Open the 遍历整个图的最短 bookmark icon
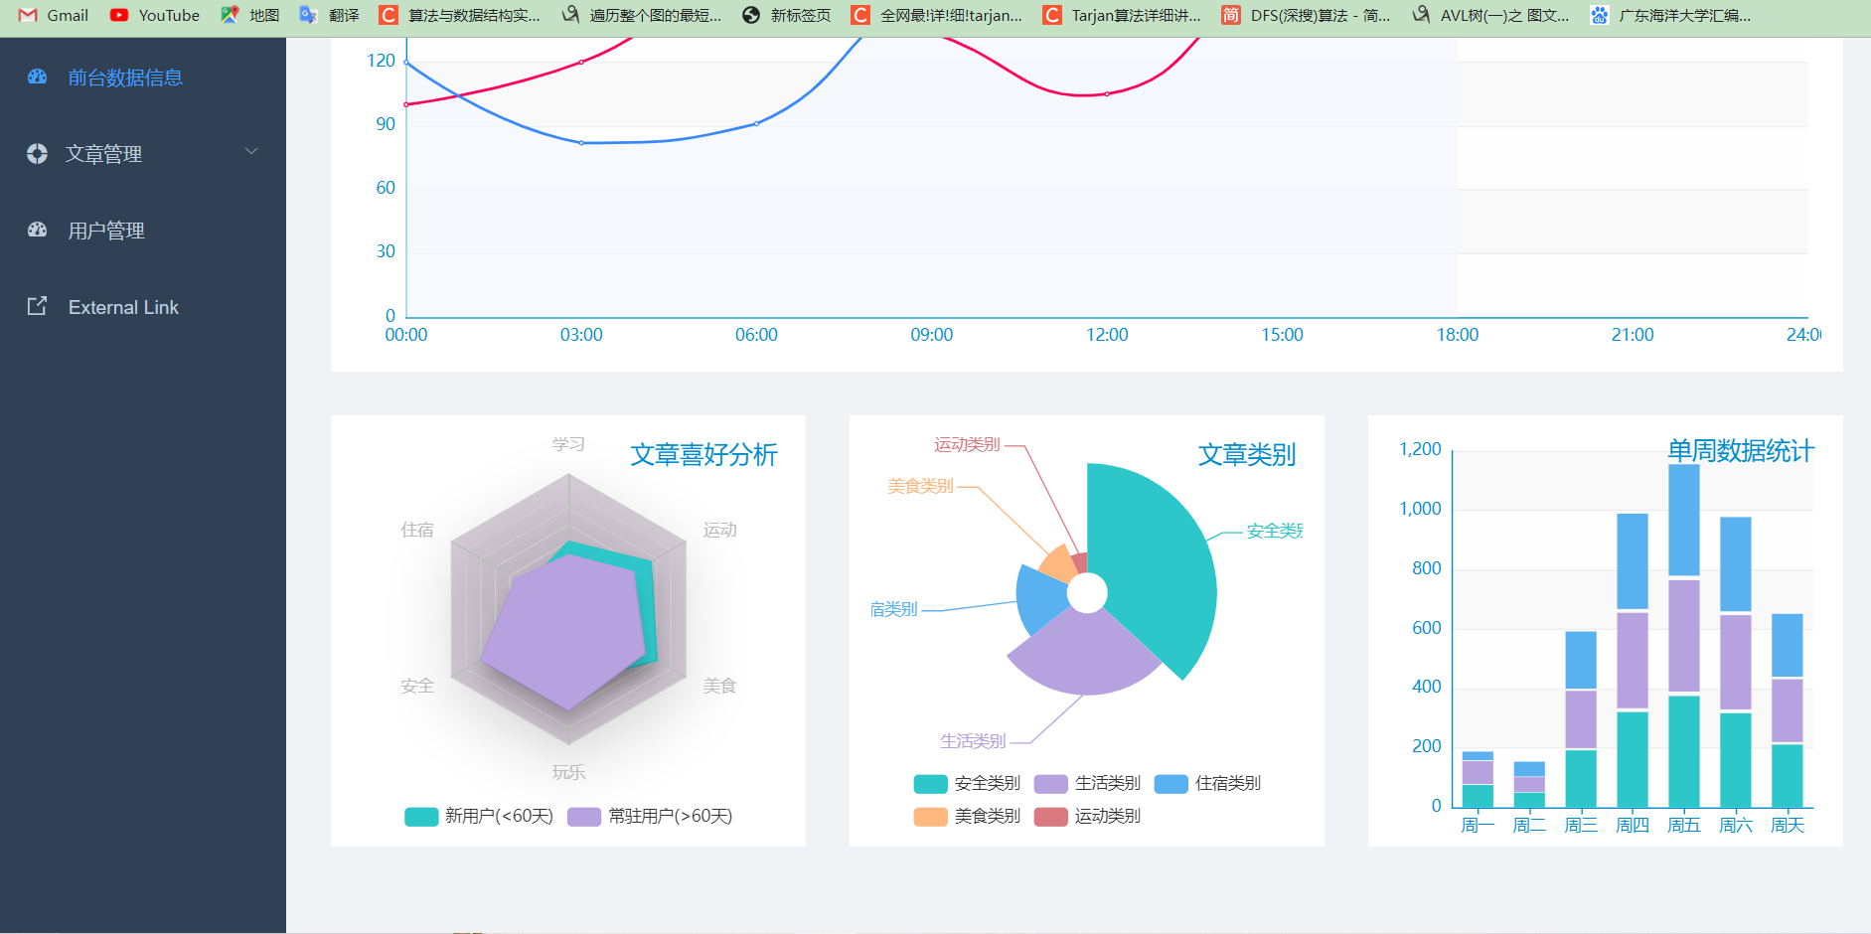 click(x=570, y=15)
